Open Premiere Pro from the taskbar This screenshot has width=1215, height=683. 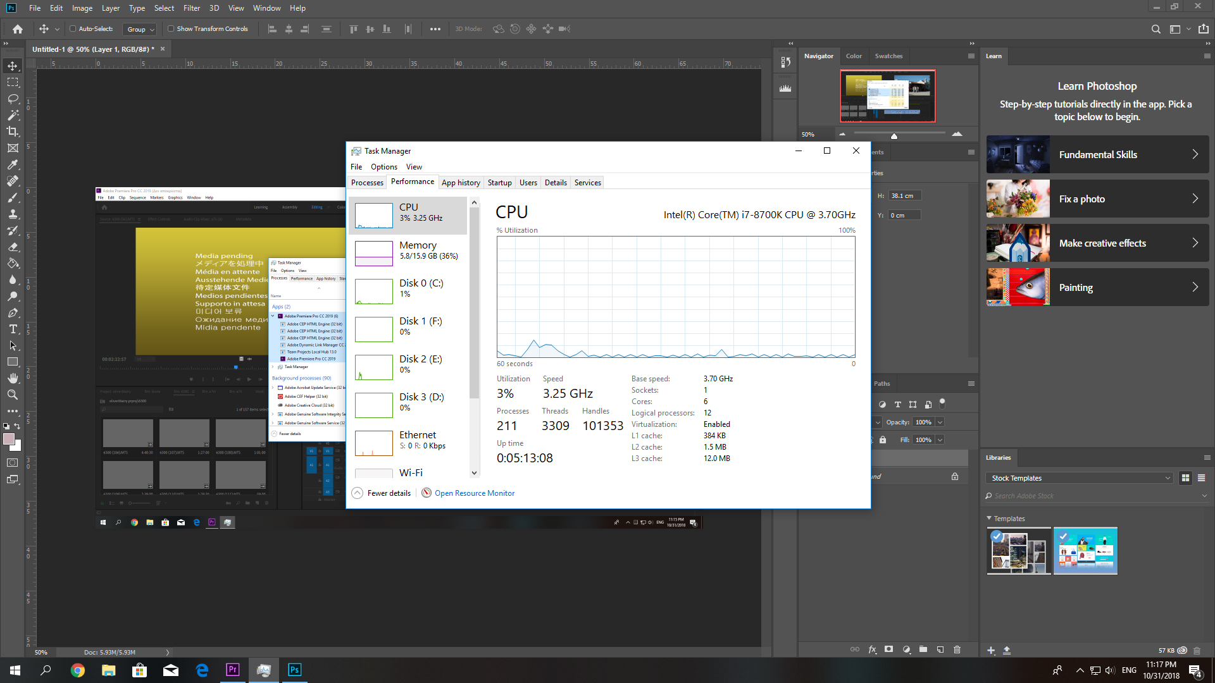click(232, 670)
